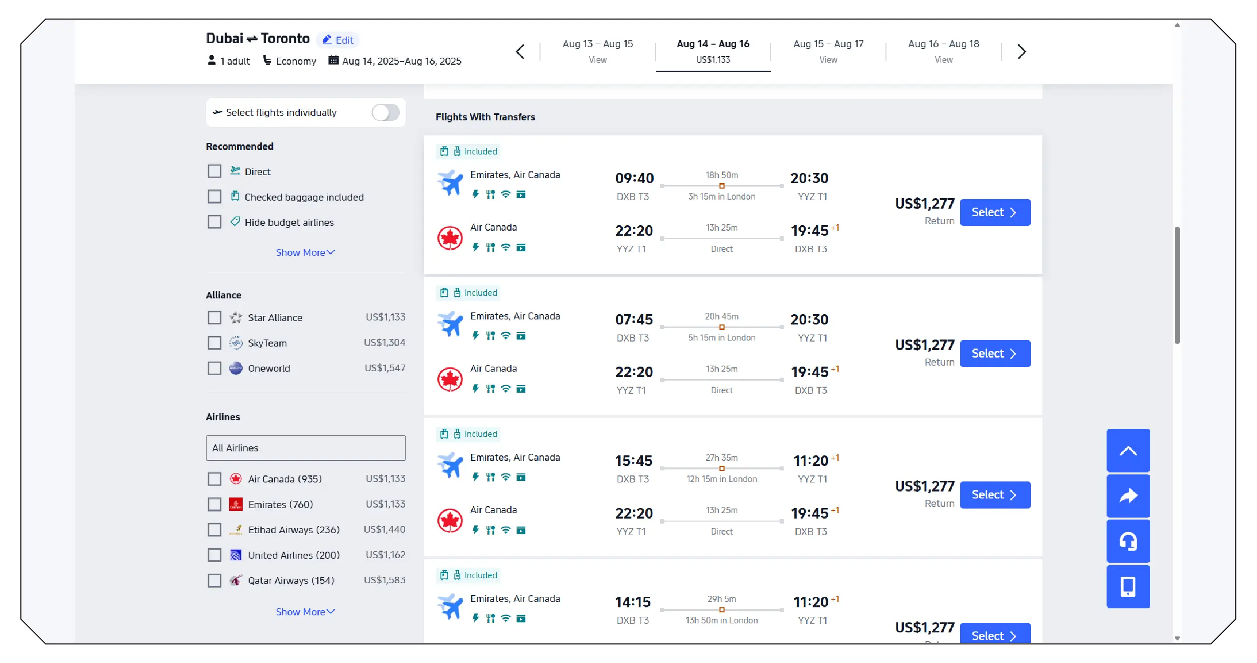Click the scroll-to-top chevron icon

pyautogui.click(x=1128, y=450)
